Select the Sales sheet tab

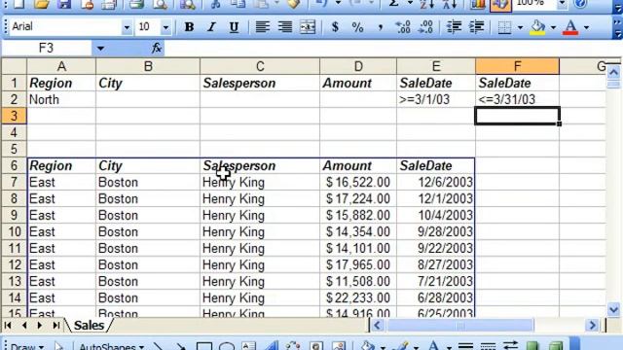[89, 326]
